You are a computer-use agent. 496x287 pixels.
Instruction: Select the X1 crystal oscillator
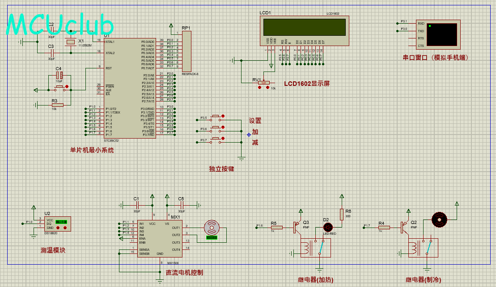tap(70, 42)
